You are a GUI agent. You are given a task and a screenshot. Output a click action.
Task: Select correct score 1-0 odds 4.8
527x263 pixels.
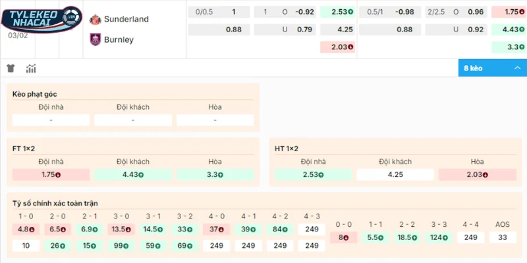pos(26,229)
